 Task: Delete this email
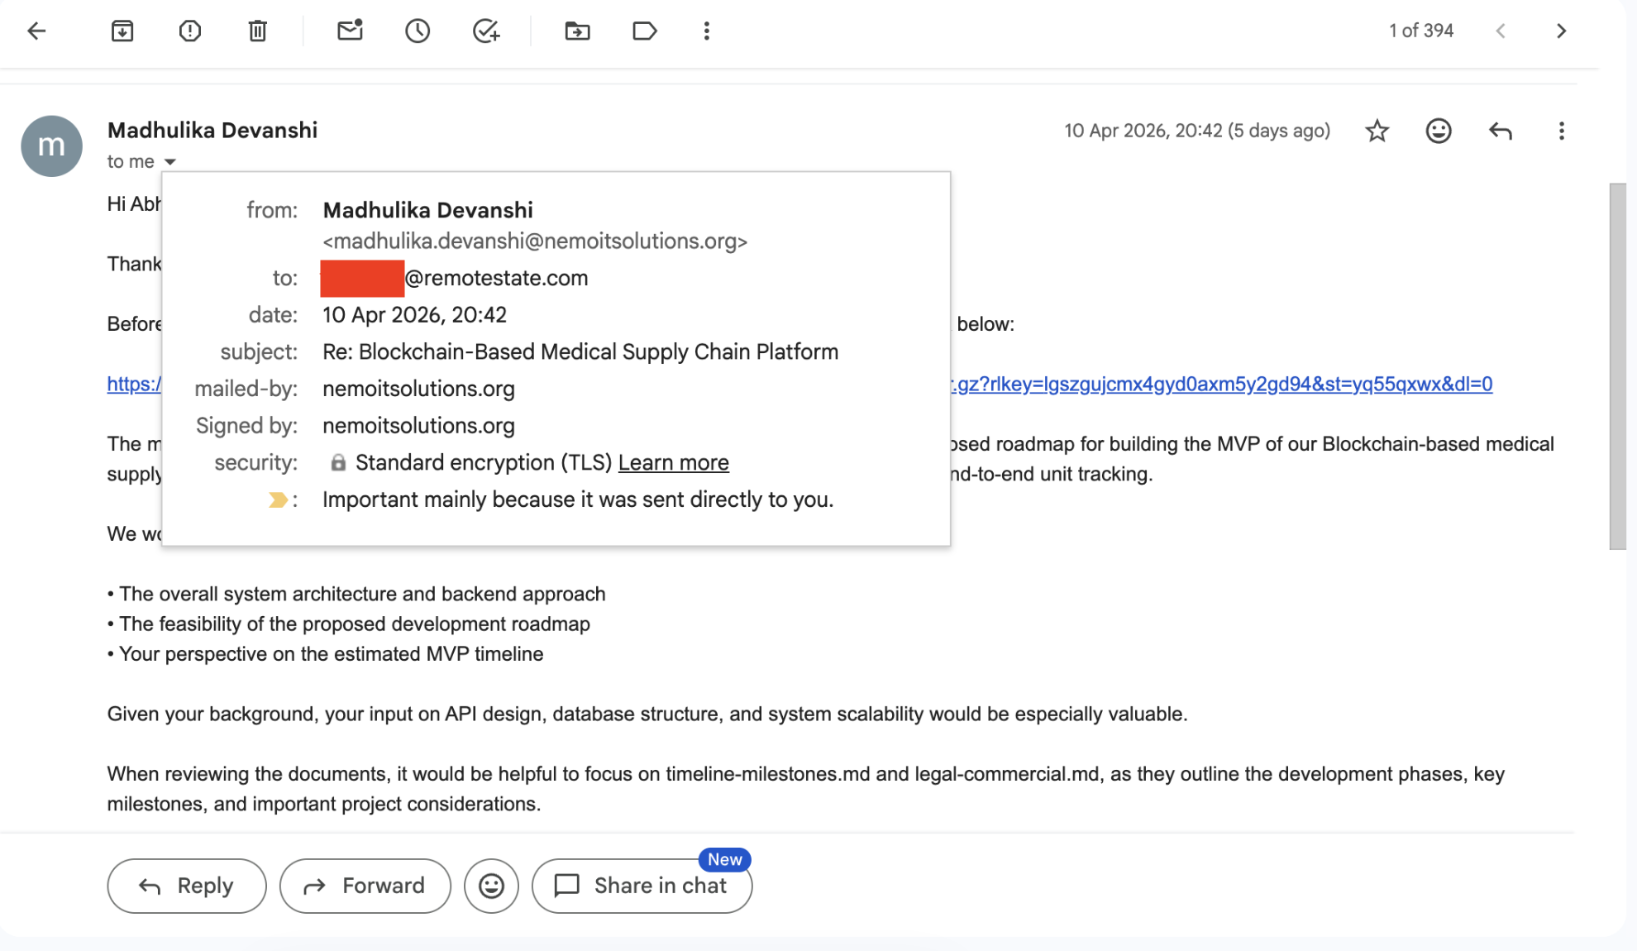(x=256, y=31)
